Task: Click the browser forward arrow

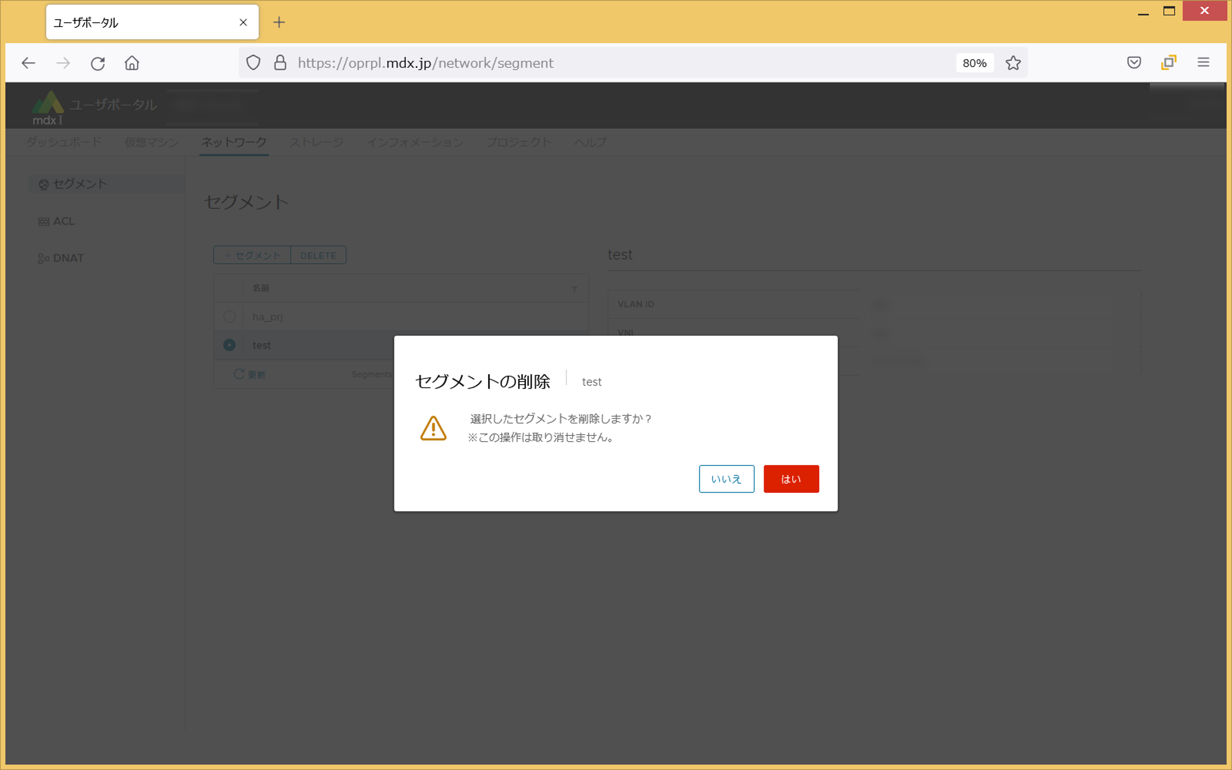Action: (x=63, y=63)
